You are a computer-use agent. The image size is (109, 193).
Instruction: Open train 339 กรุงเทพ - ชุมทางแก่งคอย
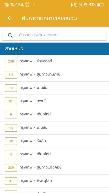[55, 168]
